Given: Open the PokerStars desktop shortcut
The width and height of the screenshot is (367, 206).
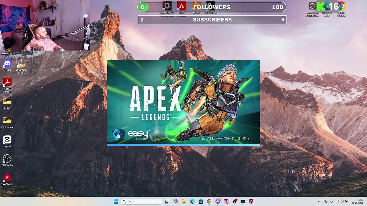Looking at the screenshot, I should pos(7,180).
